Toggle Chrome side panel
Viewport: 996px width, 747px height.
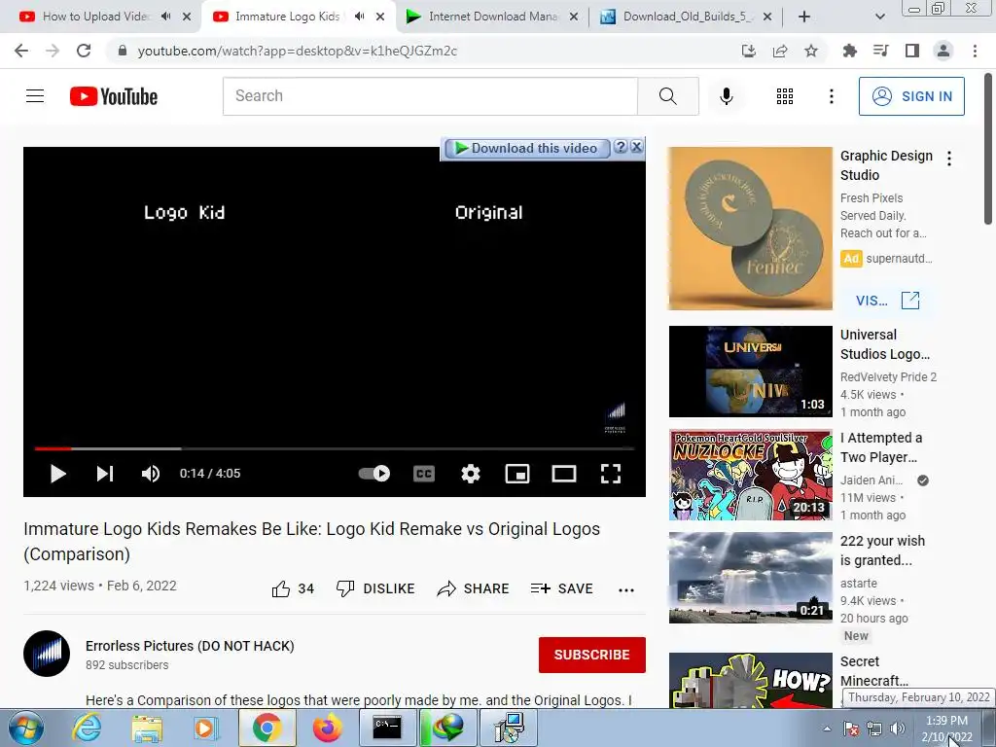pos(912,51)
